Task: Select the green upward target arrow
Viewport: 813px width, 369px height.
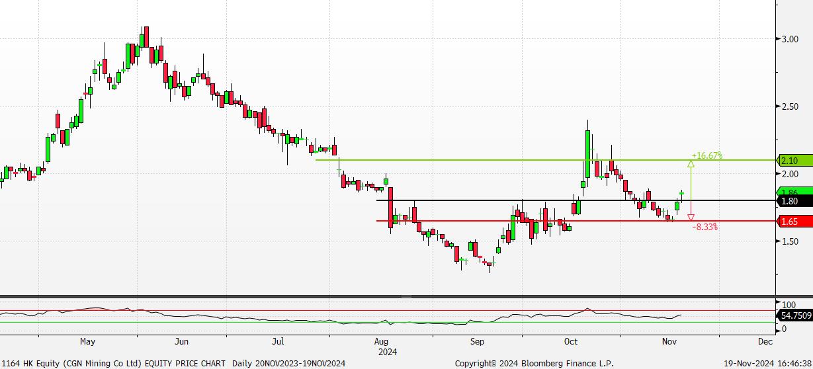Action: 691,165
